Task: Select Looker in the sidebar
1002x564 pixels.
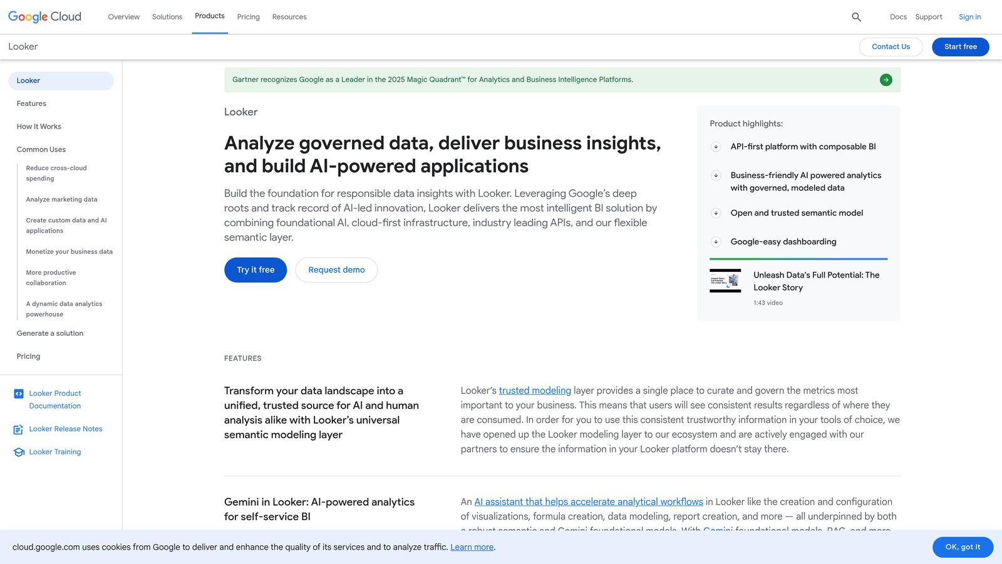Action: pos(61,81)
